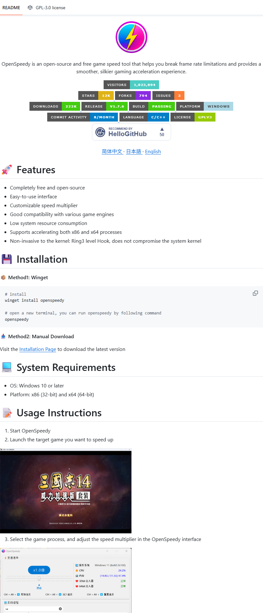The image size is (263, 613).
Task: Click the HelloGitHub circular logo
Action: coord(100,132)
